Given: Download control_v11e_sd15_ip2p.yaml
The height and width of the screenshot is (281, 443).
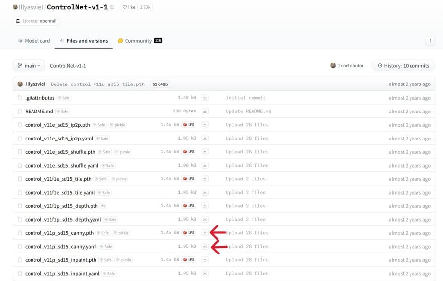Looking at the screenshot, I should tap(205, 138).
